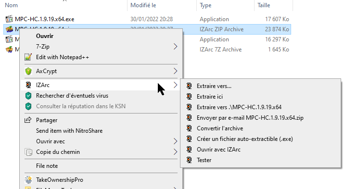Click the IZArc icon beside Extraire vers...
This screenshot has height=189, width=345.
point(189,86)
